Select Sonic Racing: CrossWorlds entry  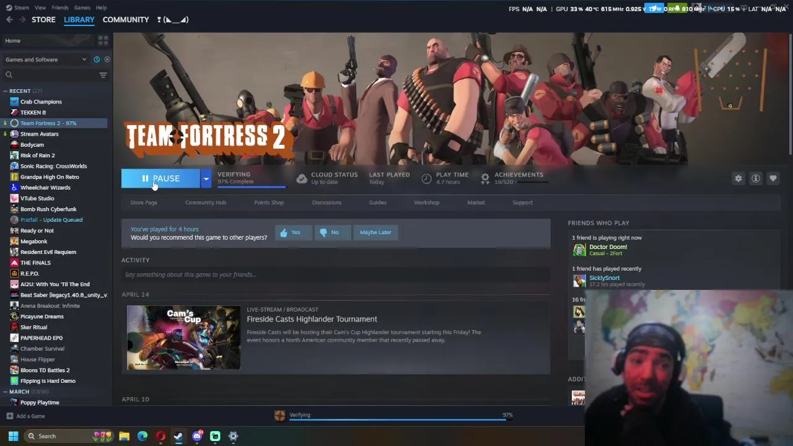coord(53,166)
